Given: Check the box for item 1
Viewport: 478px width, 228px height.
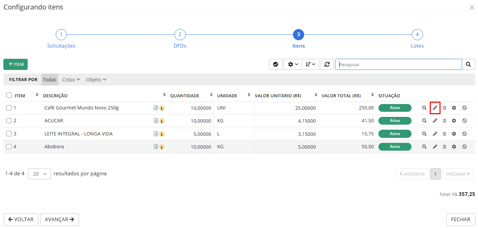Looking at the screenshot, I should 9,108.
